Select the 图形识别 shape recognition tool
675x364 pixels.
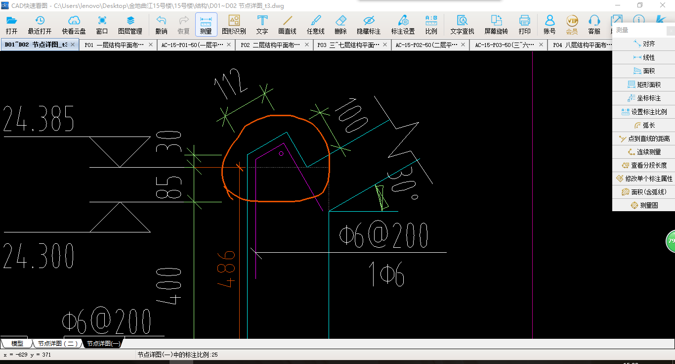(x=234, y=24)
